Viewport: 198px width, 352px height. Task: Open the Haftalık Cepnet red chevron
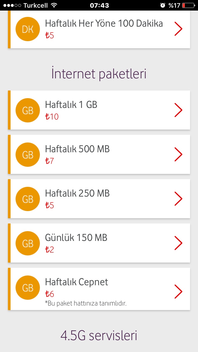(178, 291)
